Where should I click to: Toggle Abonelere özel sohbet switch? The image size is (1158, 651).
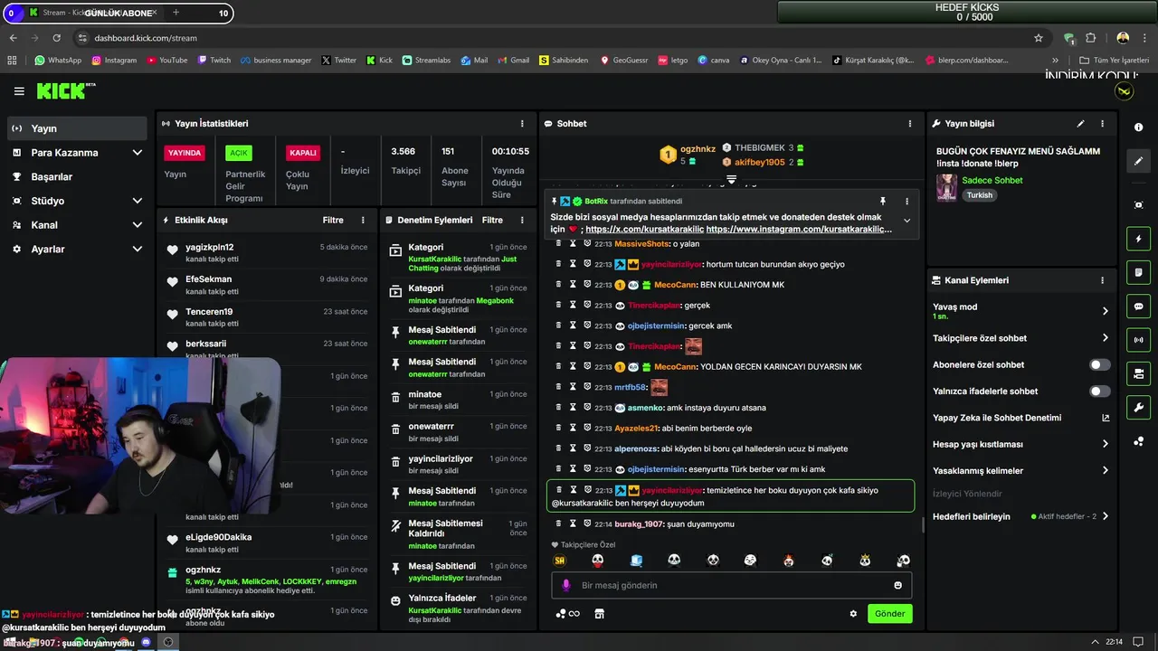(1099, 364)
